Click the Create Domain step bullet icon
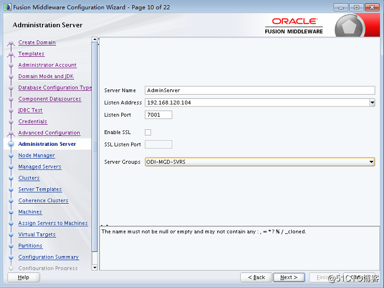 (11, 43)
